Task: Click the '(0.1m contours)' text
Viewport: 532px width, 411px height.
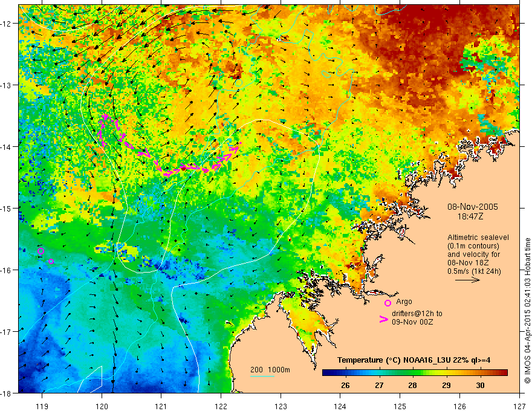Action: [x=473, y=246]
